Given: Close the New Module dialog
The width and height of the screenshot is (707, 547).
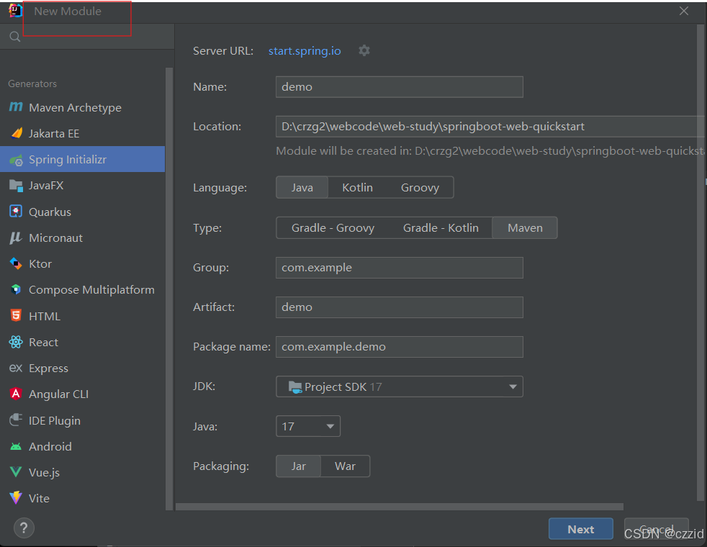Looking at the screenshot, I should click(x=684, y=11).
